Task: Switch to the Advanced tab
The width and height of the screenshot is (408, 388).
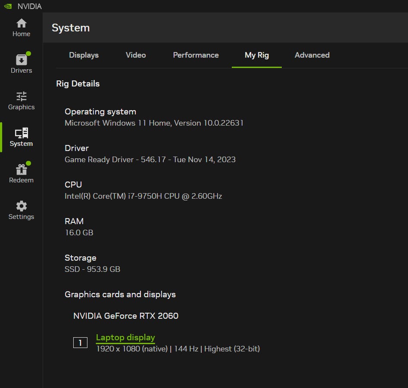Action: 312,55
